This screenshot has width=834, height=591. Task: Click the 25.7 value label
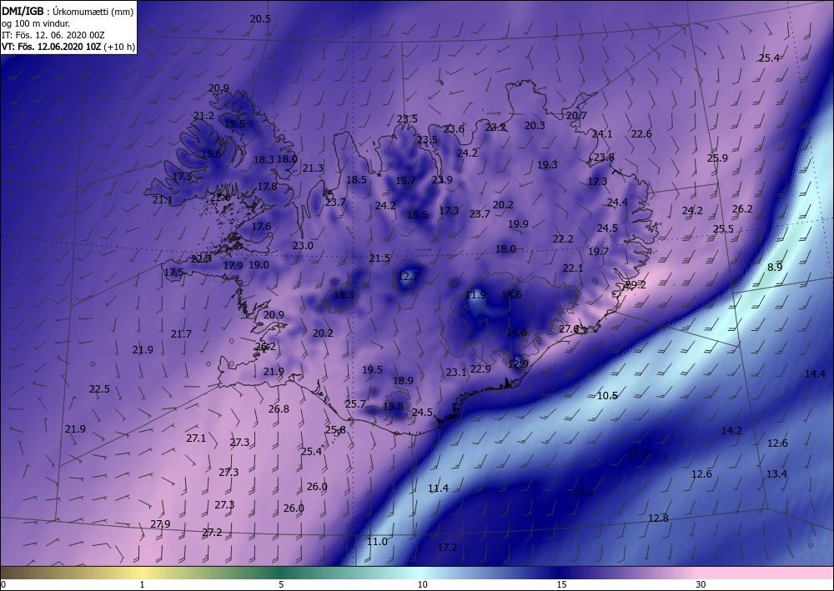(355, 404)
